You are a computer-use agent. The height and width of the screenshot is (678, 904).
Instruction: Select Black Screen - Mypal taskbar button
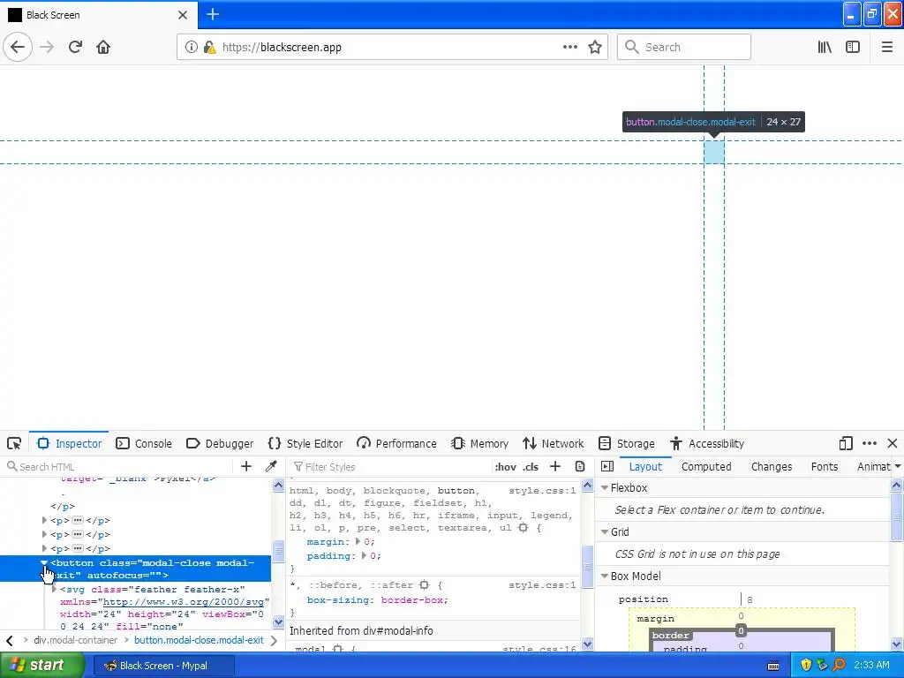tap(164, 666)
